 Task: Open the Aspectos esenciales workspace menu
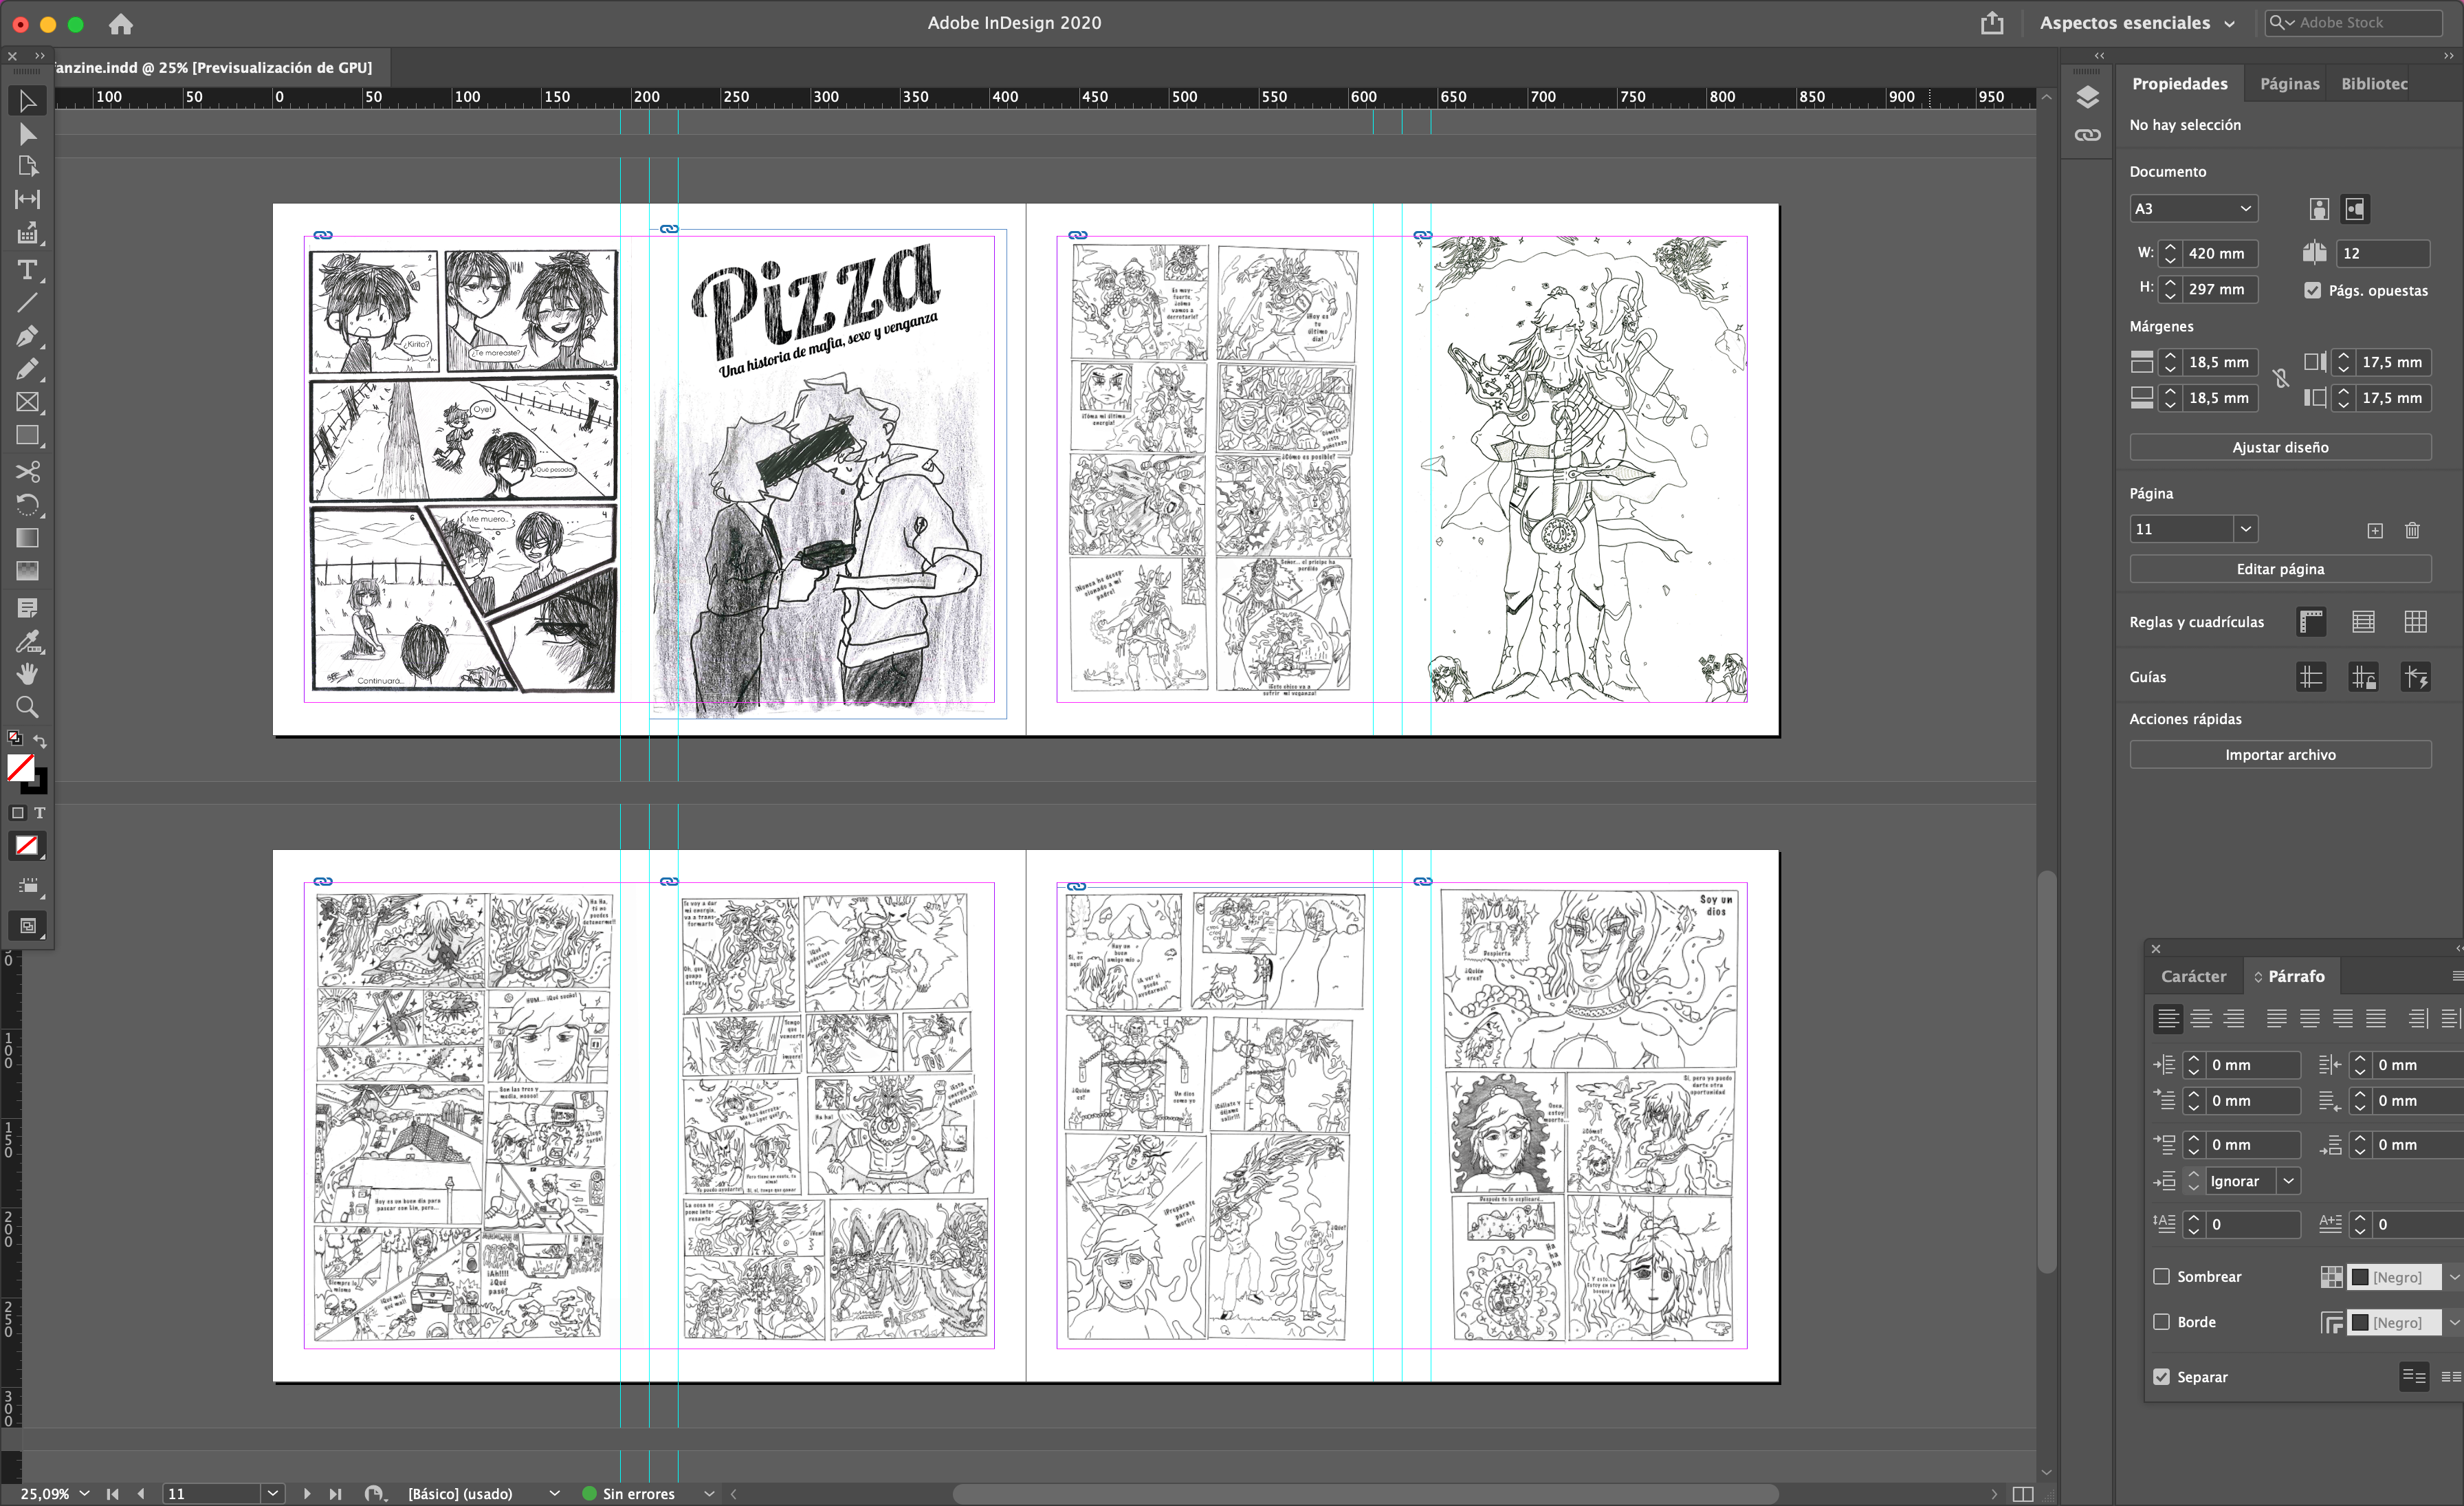click(x=2136, y=22)
